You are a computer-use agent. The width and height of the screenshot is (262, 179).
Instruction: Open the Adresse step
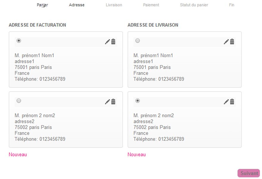pos(77,5)
